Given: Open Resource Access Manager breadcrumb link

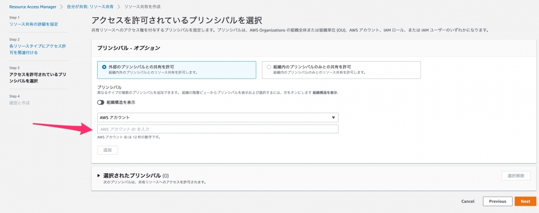Looking at the screenshot, I should click(x=33, y=7).
